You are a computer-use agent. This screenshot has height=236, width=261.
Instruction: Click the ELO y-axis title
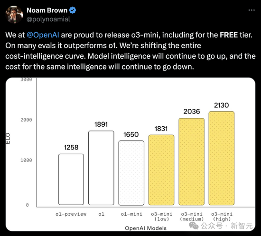coord(8,138)
